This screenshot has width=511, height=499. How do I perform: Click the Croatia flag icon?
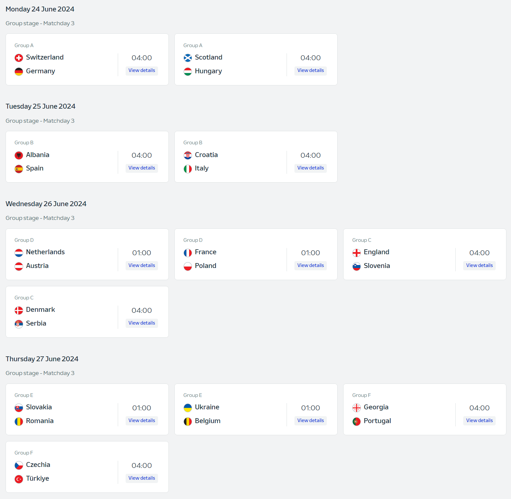pyautogui.click(x=188, y=155)
